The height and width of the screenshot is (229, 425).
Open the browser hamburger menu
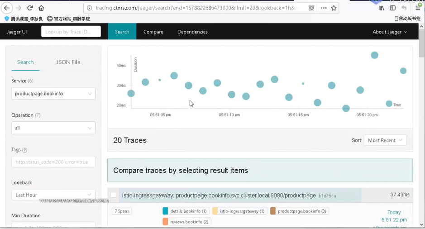point(418,8)
